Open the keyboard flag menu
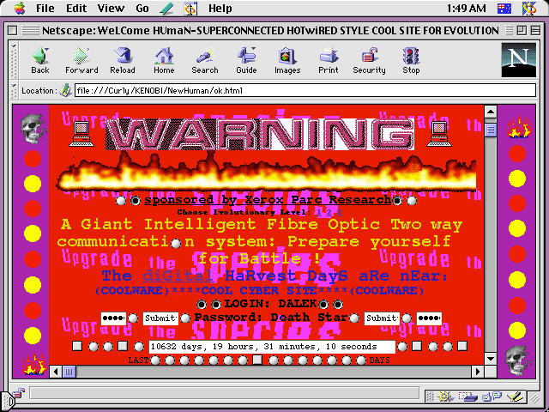The height and width of the screenshot is (412, 549). click(x=504, y=9)
